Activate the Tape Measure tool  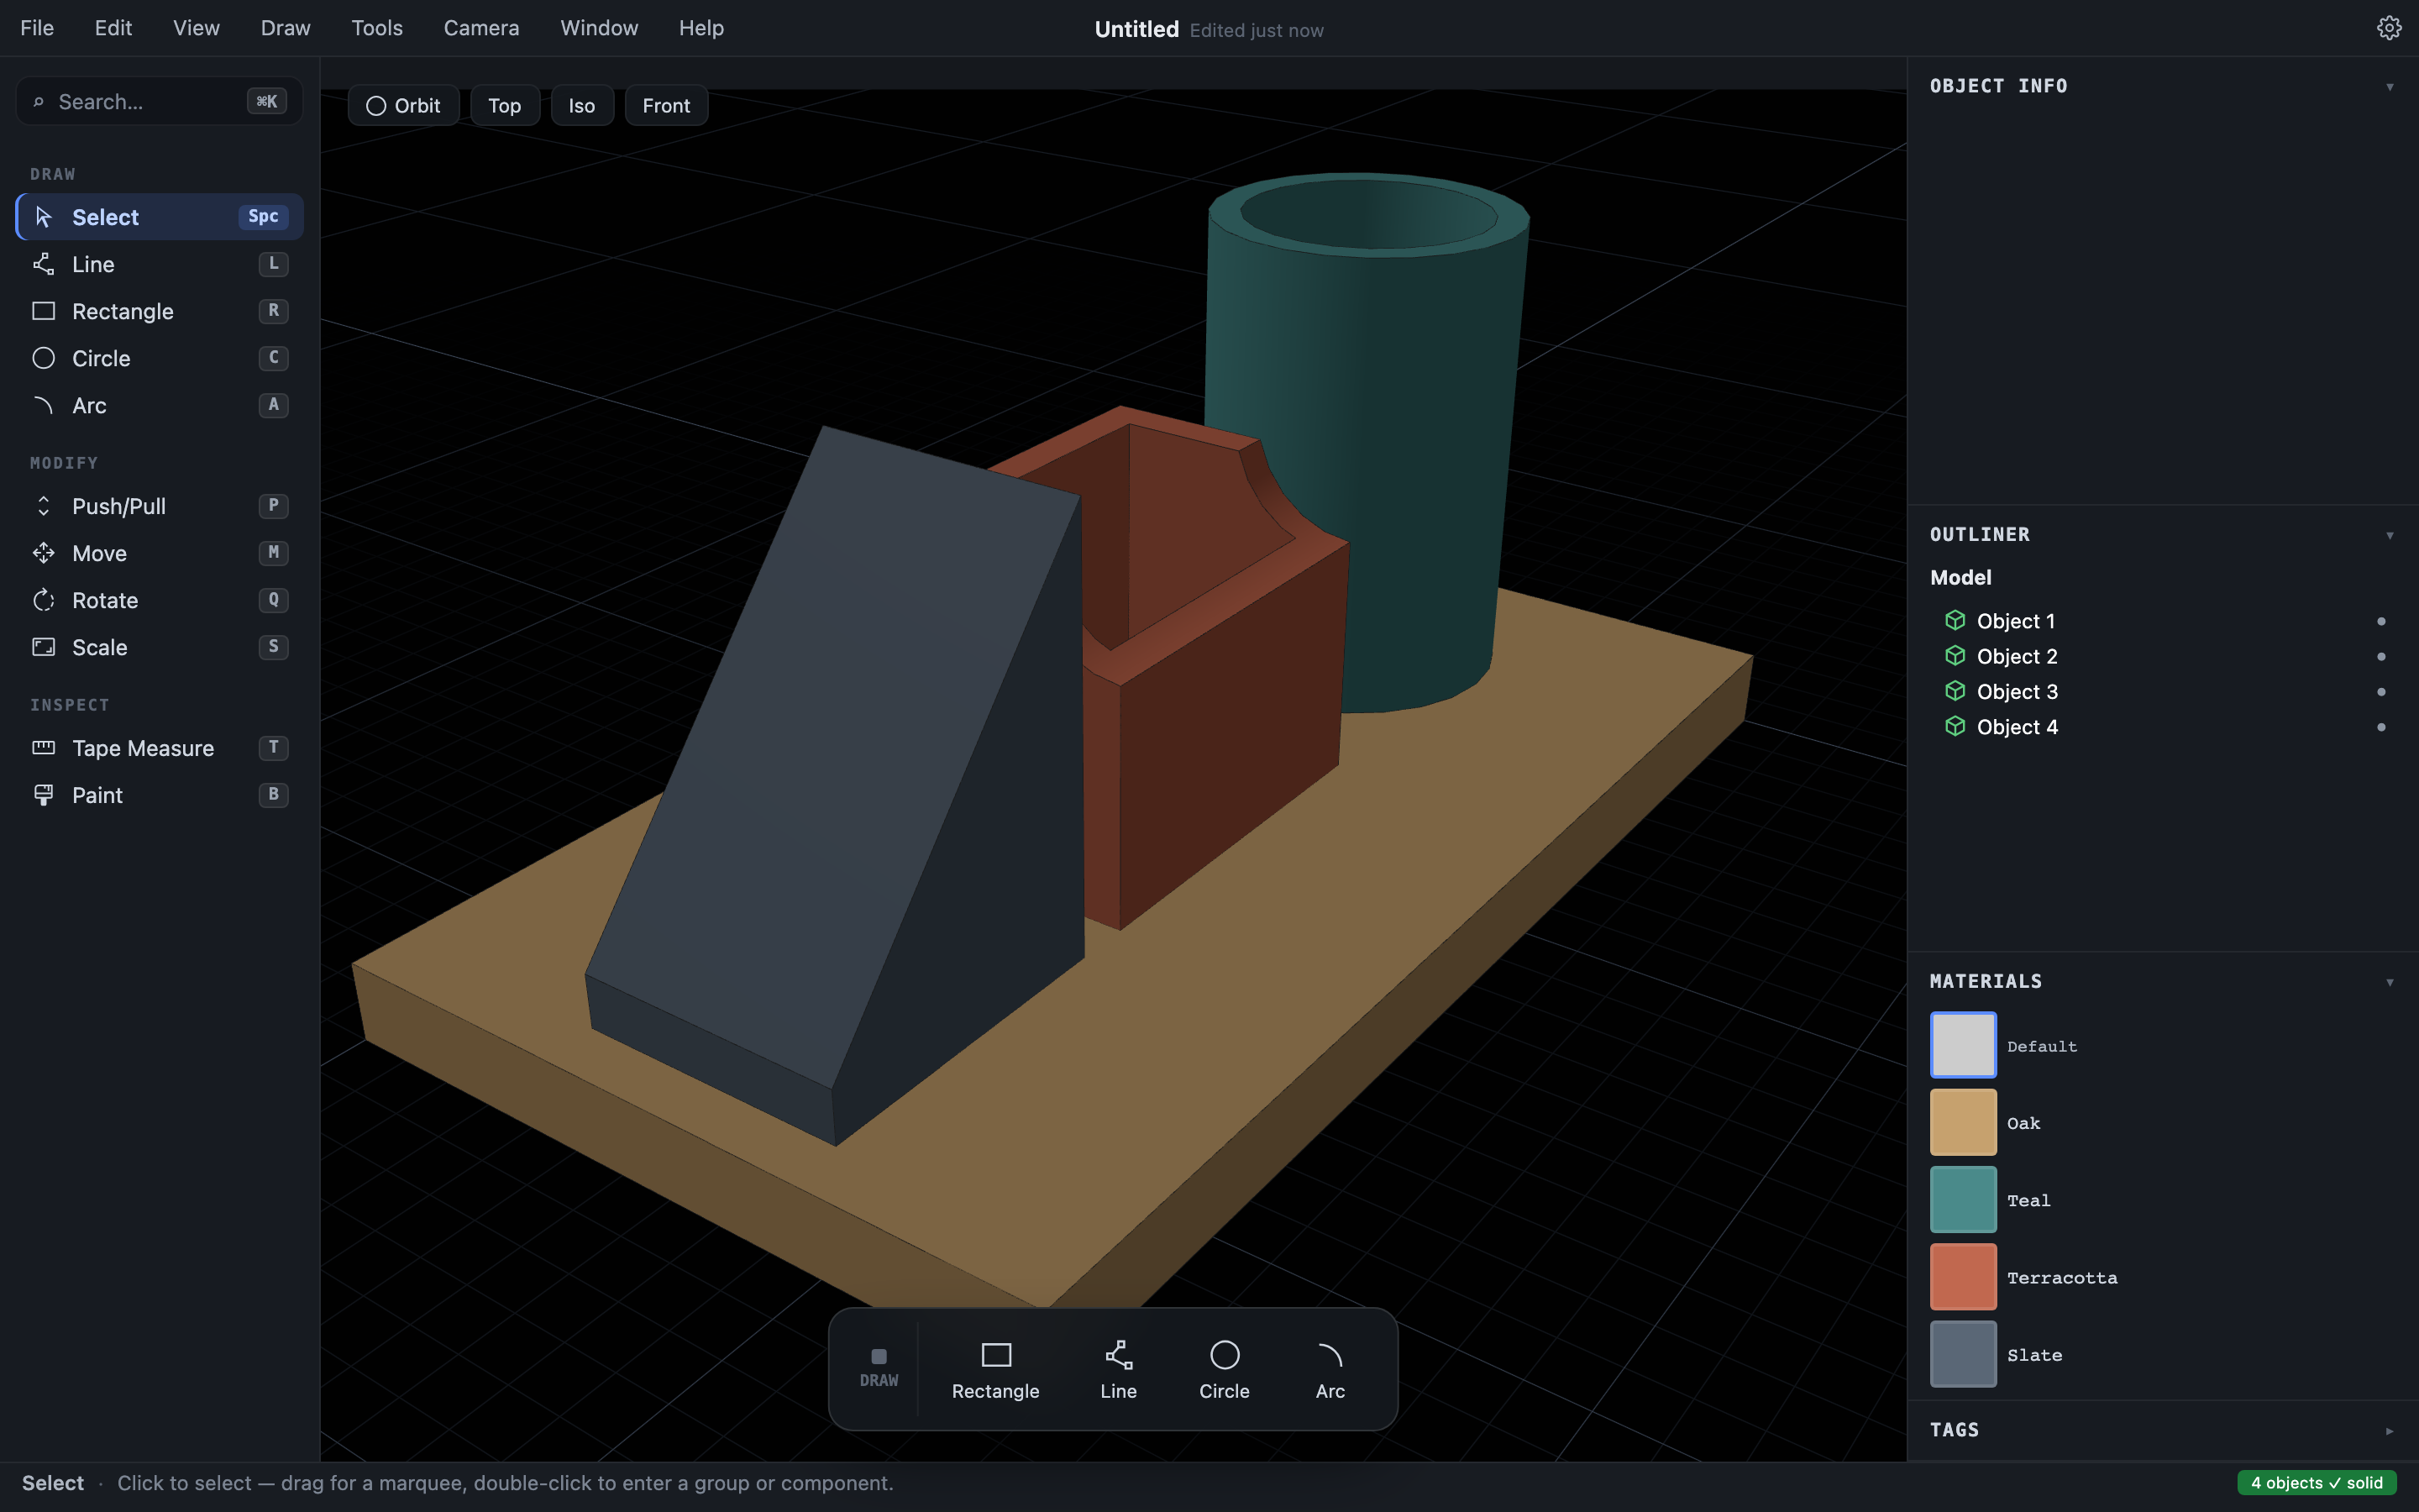point(159,748)
